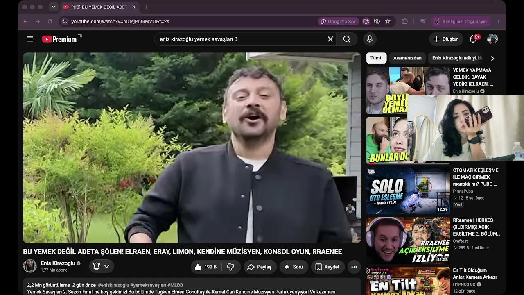This screenshot has height=295, width=524.
Task: Bookmark this page with the star icon
Action: [x=388, y=21]
